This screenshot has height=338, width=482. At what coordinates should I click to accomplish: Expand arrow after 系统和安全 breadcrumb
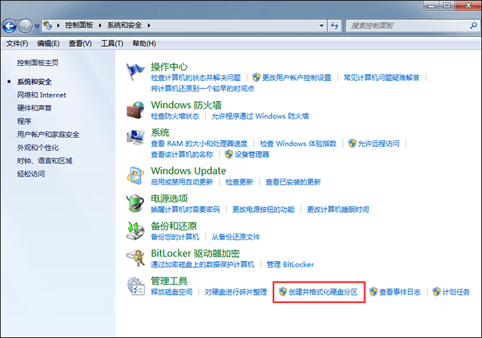coord(149,25)
